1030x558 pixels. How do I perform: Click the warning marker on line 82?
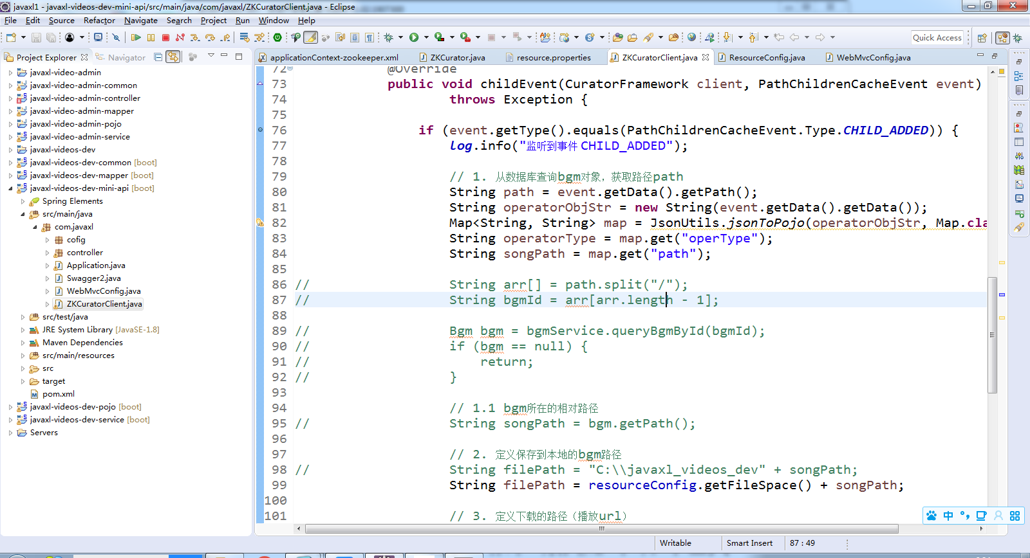click(260, 223)
